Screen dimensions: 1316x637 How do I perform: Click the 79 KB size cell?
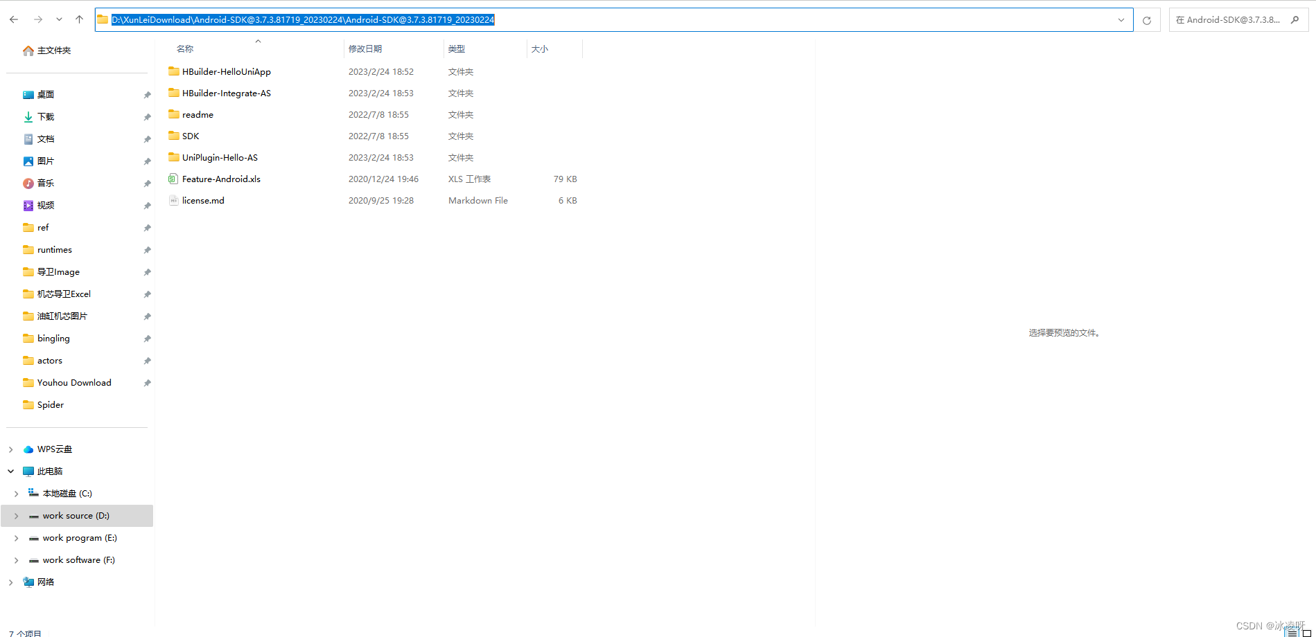click(x=565, y=179)
